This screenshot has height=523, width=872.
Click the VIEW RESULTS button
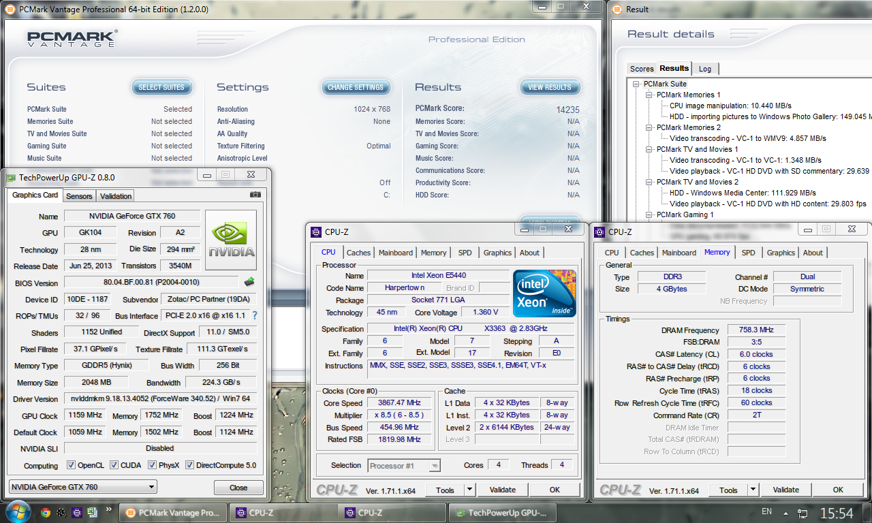click(x=550, y=87)
